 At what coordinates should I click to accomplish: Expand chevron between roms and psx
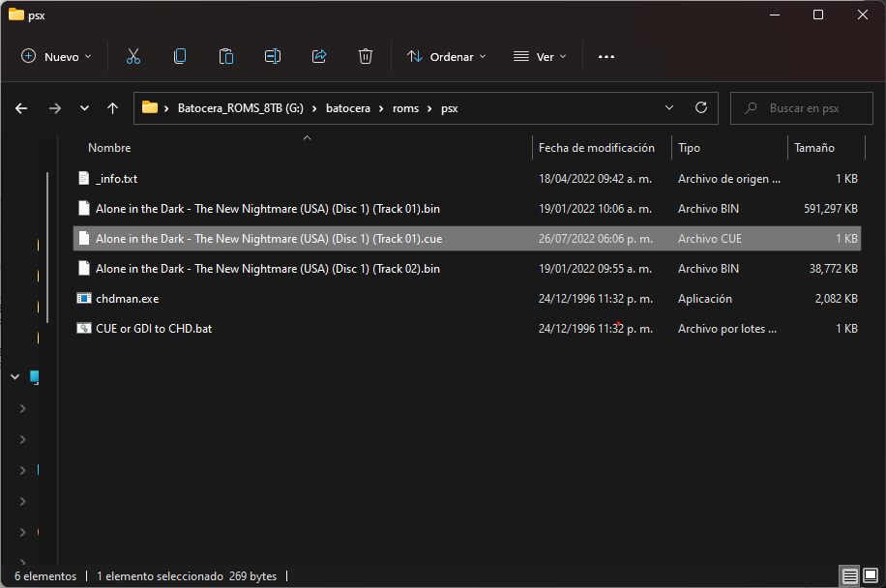click(x=430, y=108)
